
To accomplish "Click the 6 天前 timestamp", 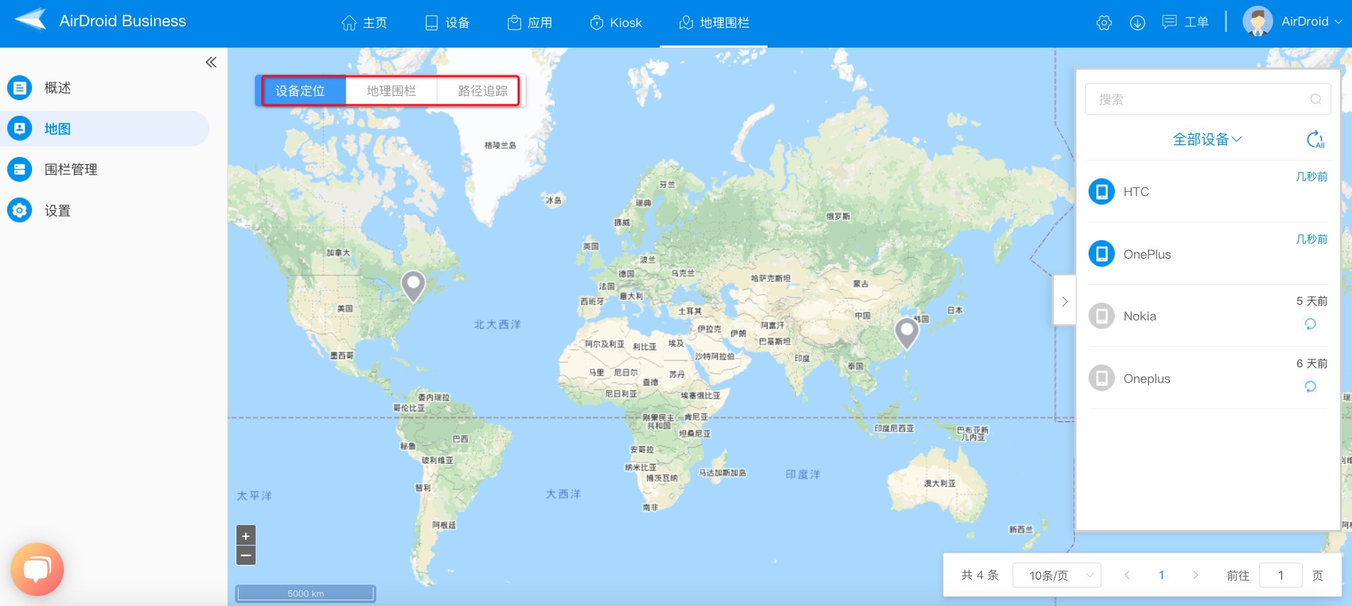I will click(1312, 364).
